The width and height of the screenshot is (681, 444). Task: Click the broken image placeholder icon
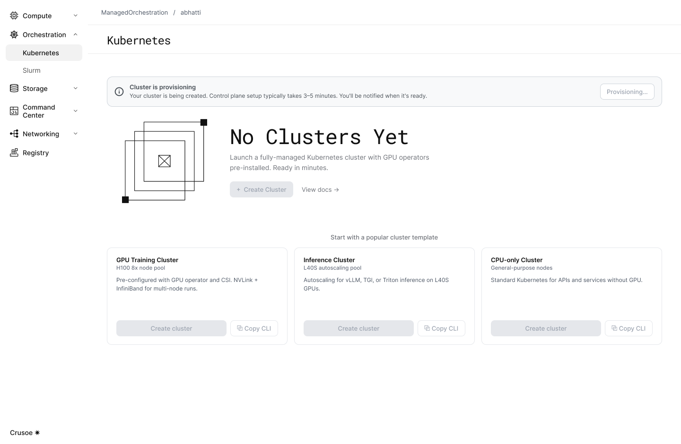(164, 161)
